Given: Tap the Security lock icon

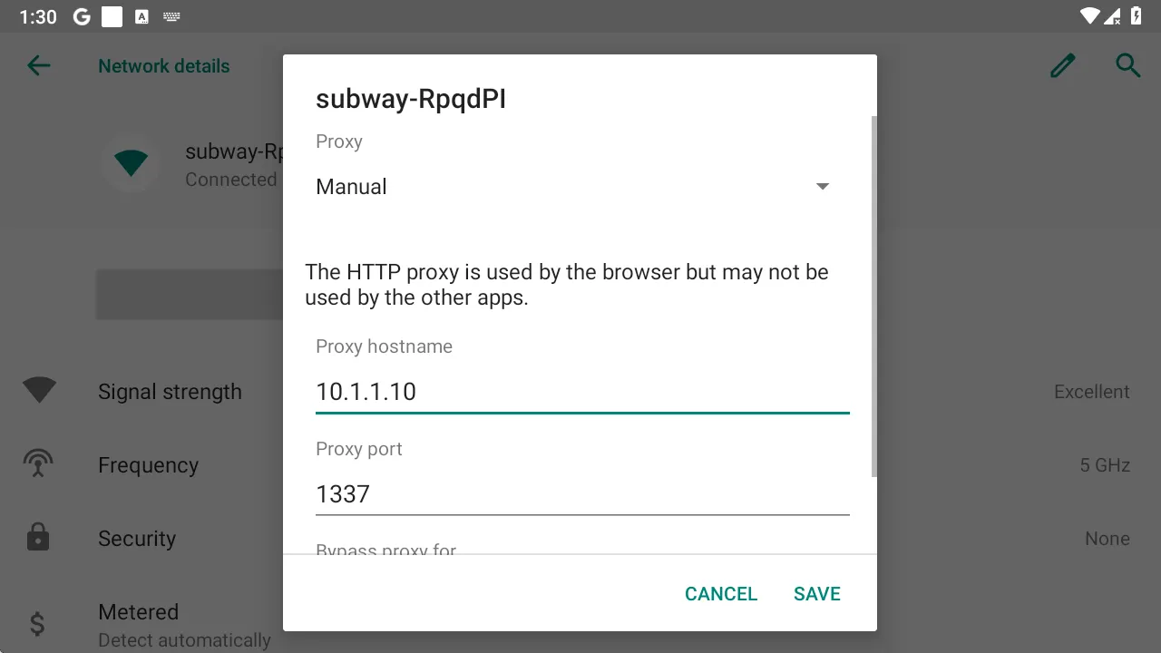Looking at the screenshot, I should pos(38,538).
